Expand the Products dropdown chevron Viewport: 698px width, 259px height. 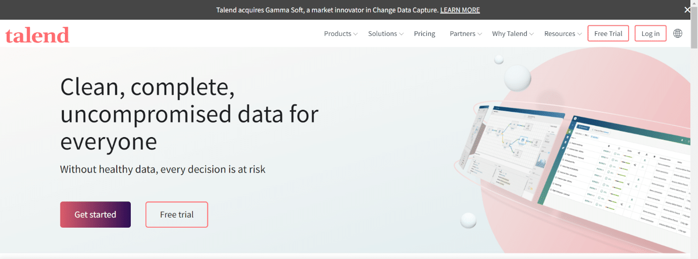356,34
